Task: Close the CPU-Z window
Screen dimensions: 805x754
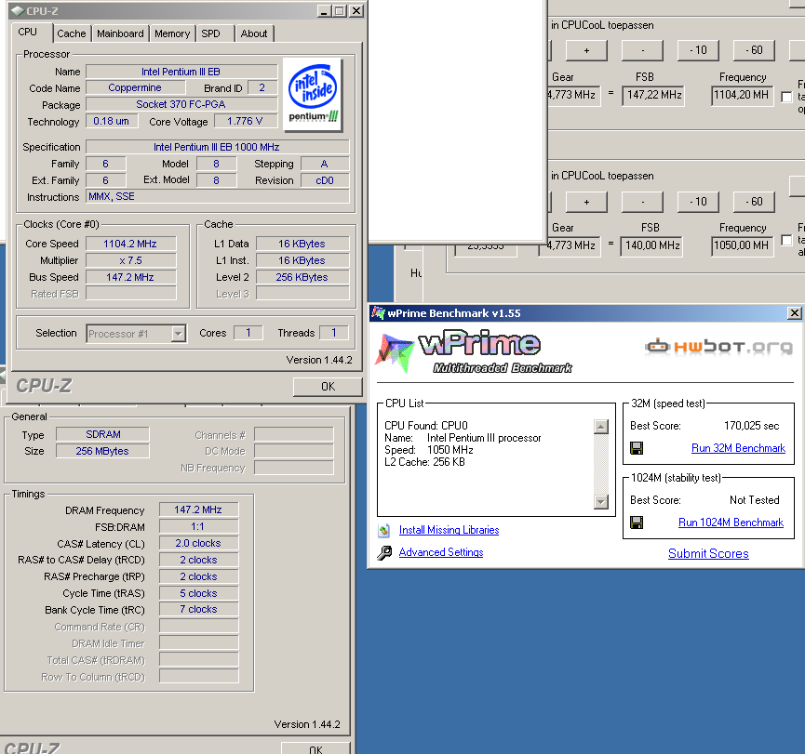Action: click(x=356, y=11)
